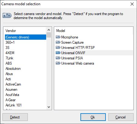This screenshot has width=137, height=124.
Task: Choose the 360+1 vendor
Action: click(25, 42)
